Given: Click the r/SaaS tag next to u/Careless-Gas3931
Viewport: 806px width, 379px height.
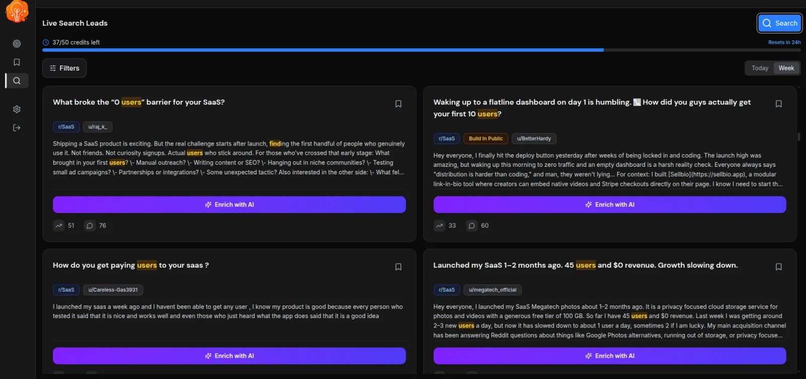Looking at the screenshot, I should point(66,290).
